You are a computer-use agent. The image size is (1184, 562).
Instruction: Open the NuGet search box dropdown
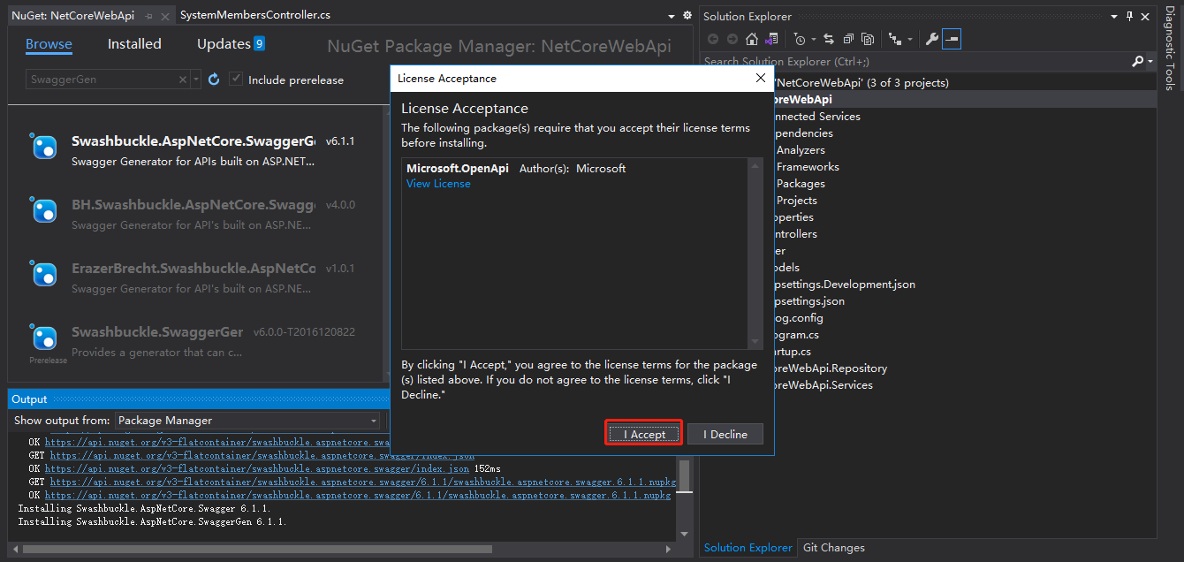pyautogui.click(x=195, y=80)
